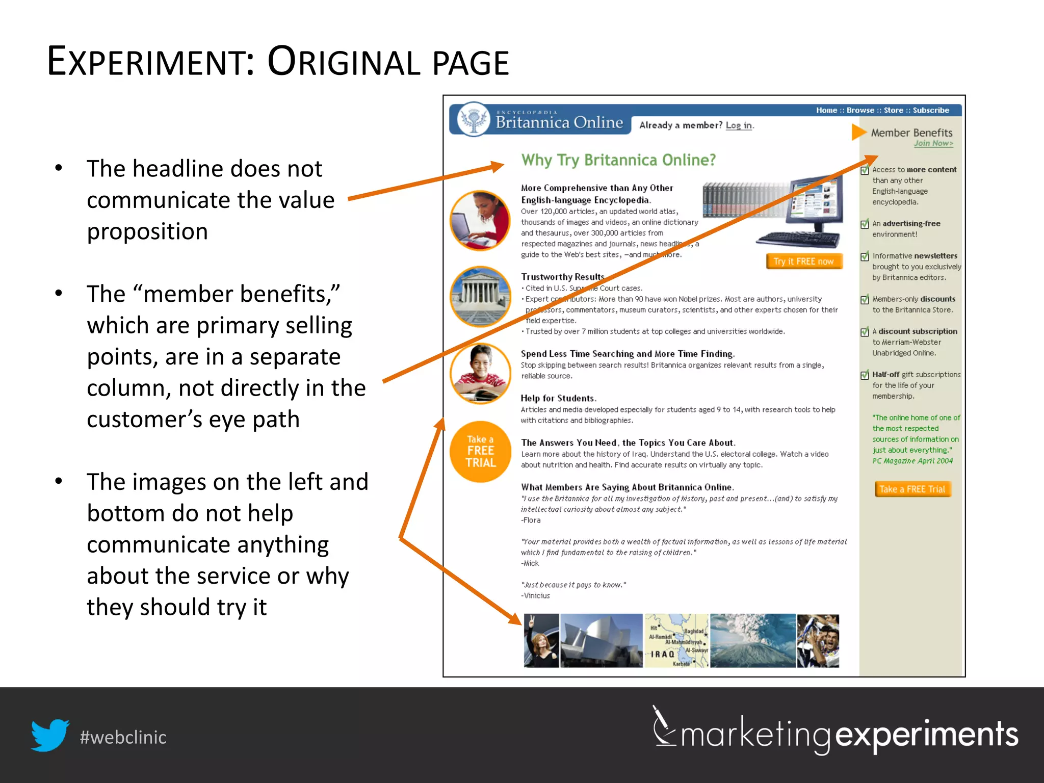The width and height of the screenshot is (1044, 783).
Task: Click the Britannica thistle logo icon
Action: (474, 120)
